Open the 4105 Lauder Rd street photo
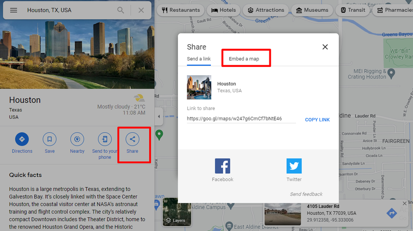The image size is (413, 231). (283, 214)
